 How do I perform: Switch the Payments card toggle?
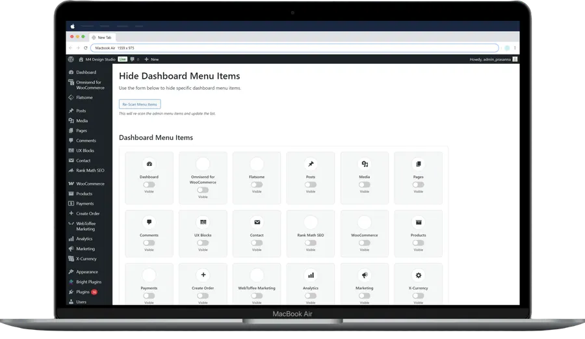149,295
